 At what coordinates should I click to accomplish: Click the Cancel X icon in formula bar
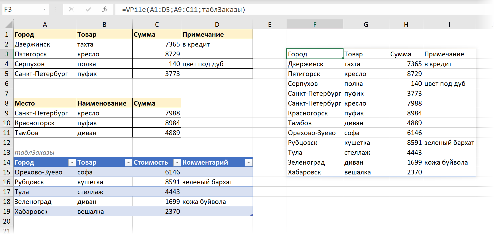point(71,10)
